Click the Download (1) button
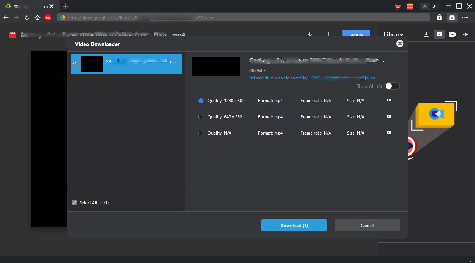 (x=294, y=225)
